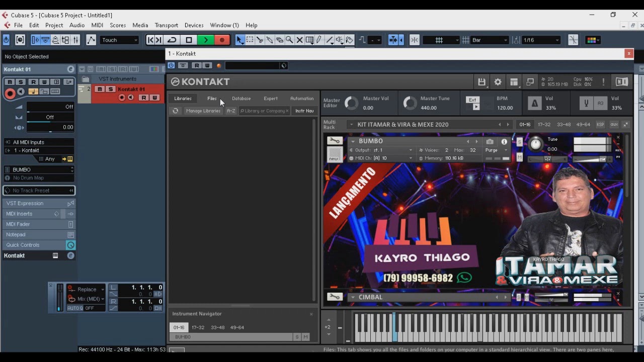Click the red record transport button

pos(222,40)
